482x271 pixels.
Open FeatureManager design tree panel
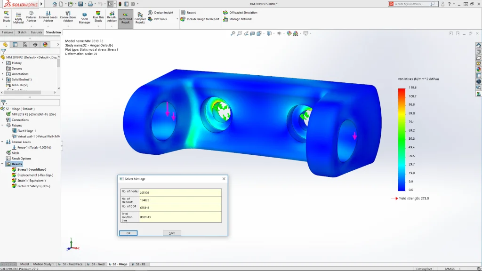5,45
